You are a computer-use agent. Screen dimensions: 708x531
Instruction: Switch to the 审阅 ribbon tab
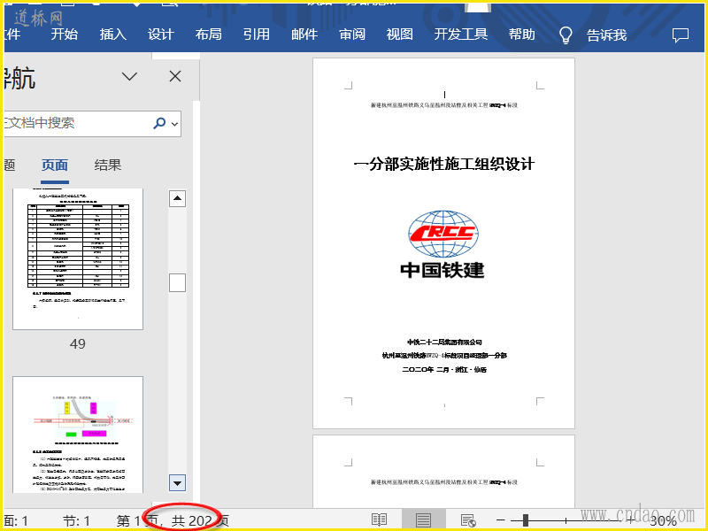[352, 35]
